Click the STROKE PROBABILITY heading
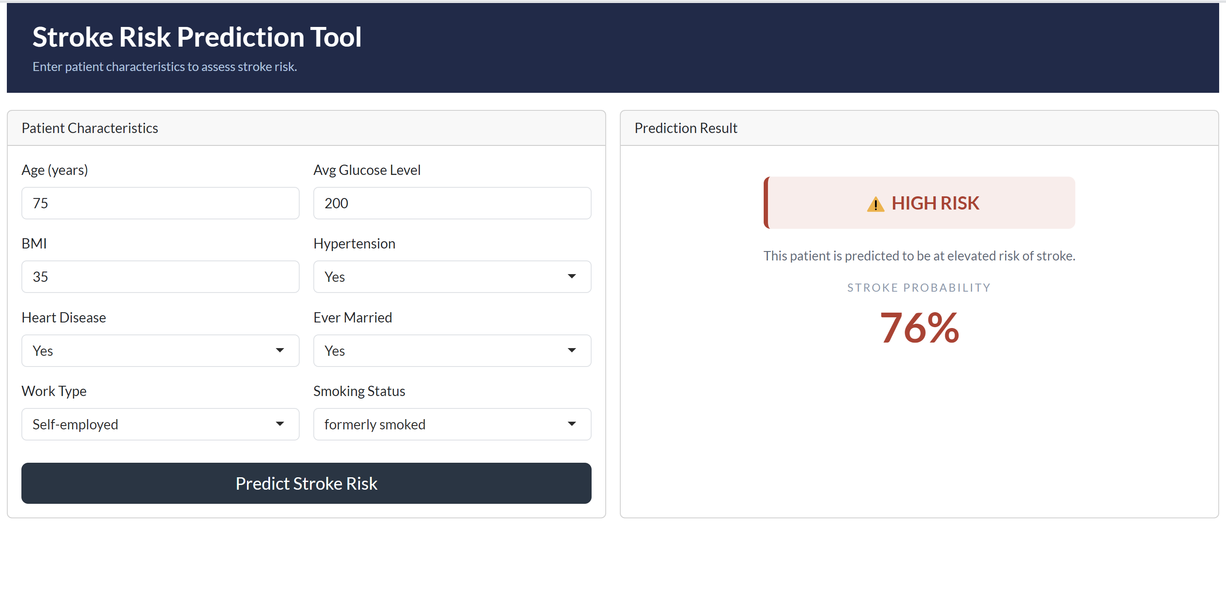 [919, 287]
